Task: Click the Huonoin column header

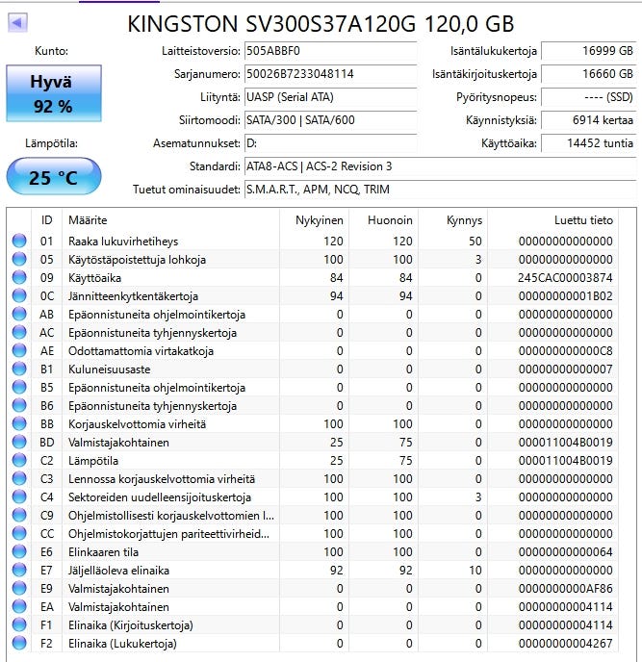Action: tap(383, 220)
